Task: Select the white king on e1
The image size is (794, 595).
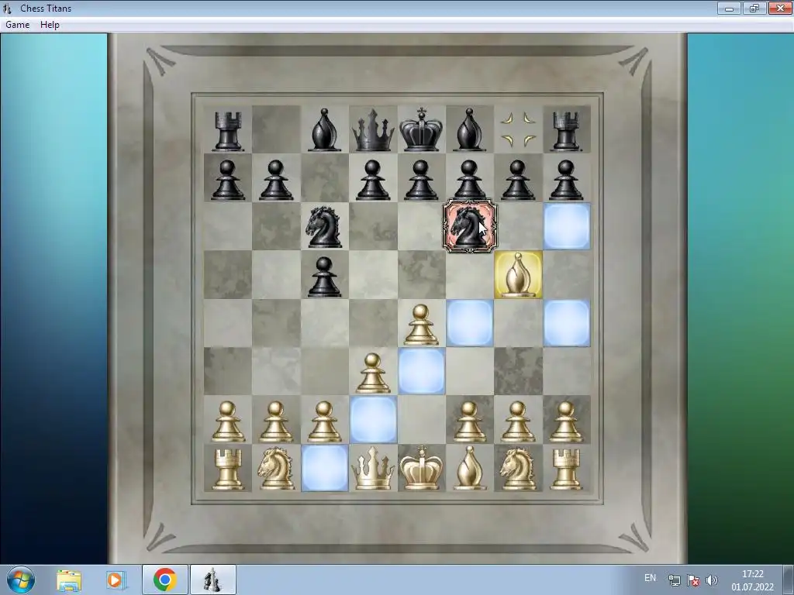Action: point(421,467)
